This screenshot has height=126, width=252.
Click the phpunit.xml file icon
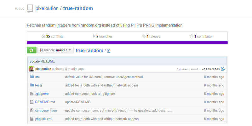[x=32, y=119]
